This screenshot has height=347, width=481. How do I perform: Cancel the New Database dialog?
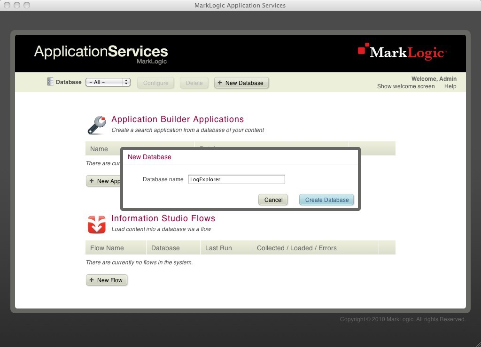click(273, 200)
